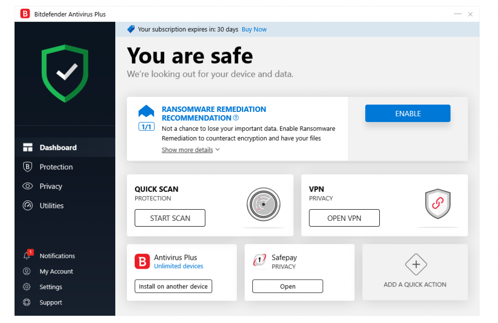The image size is (498, 323).
Task: Go to the Protection section
Action: [65, 167]
